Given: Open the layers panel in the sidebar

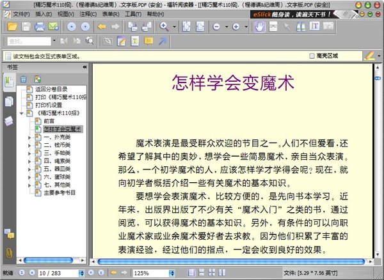Looking at the screenshot, I should click(9, 121).
